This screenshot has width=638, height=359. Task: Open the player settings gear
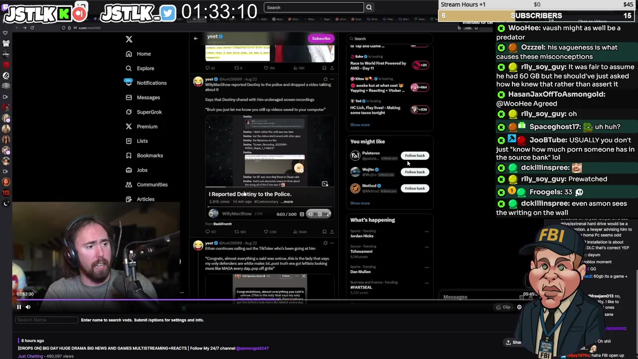[519, 307]
